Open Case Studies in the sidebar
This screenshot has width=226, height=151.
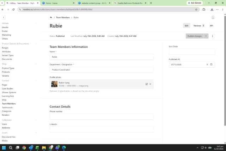7,89
